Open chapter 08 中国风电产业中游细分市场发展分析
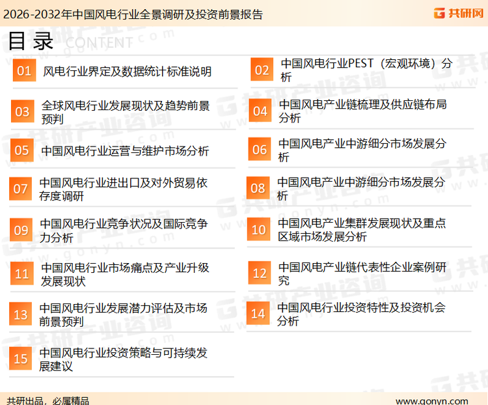 (x=360, y=189)
